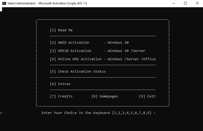Choose the [8] Homepages option
This screenshot has height=131, width=203.
(105, 96)
